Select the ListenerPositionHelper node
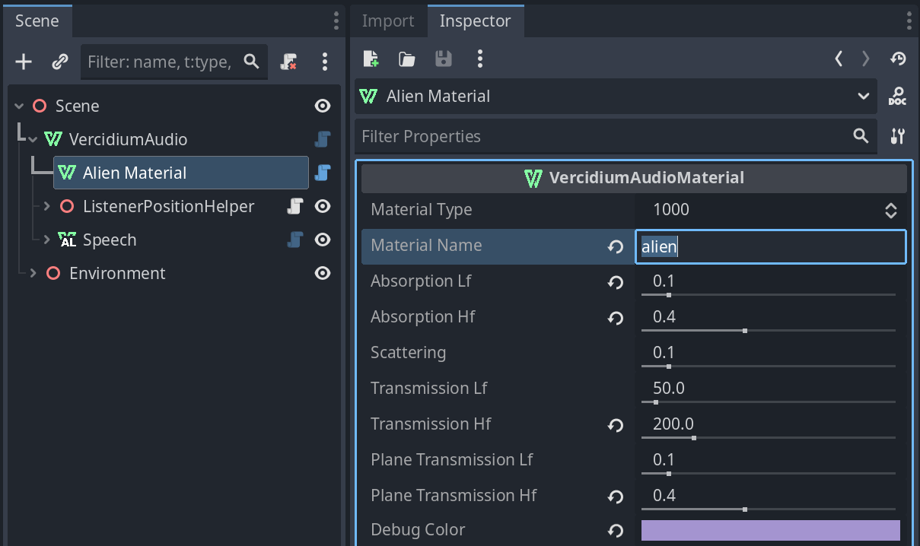 pos(168,206)
